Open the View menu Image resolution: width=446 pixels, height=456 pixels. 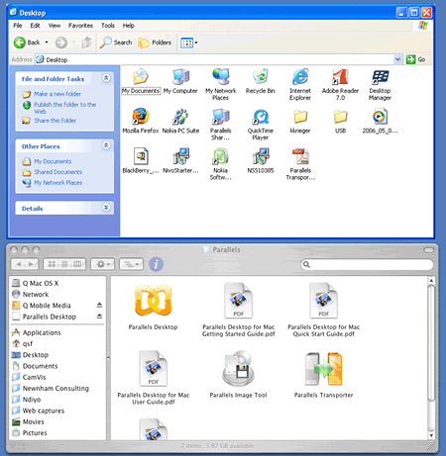55,26
